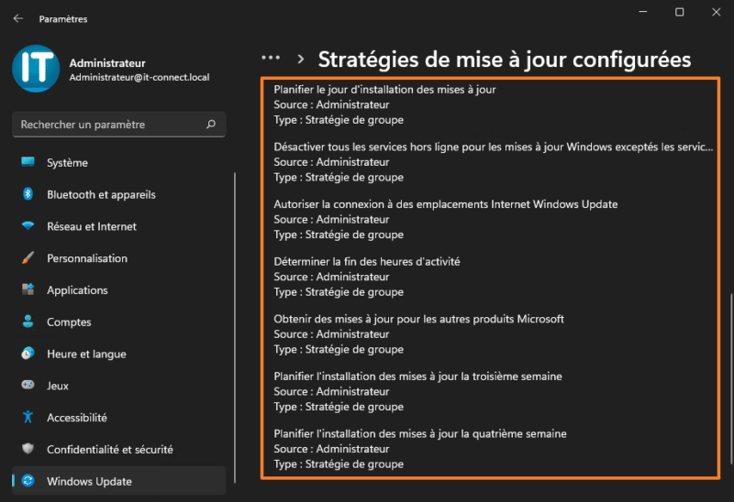Select the Confidentialité et sécurité shield icon
Viewport: 734px width, 502px height.
(x=28, y=449)
